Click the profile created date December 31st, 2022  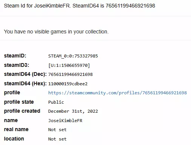click(x=73, y=111)
